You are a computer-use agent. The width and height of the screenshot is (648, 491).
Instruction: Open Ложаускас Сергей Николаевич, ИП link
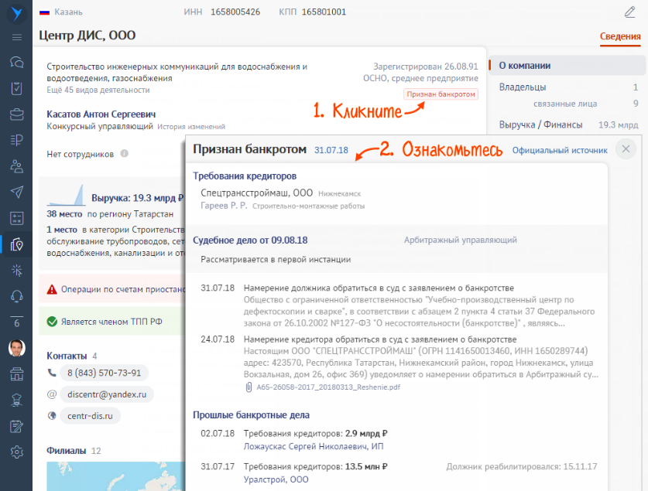click(314, 446)
